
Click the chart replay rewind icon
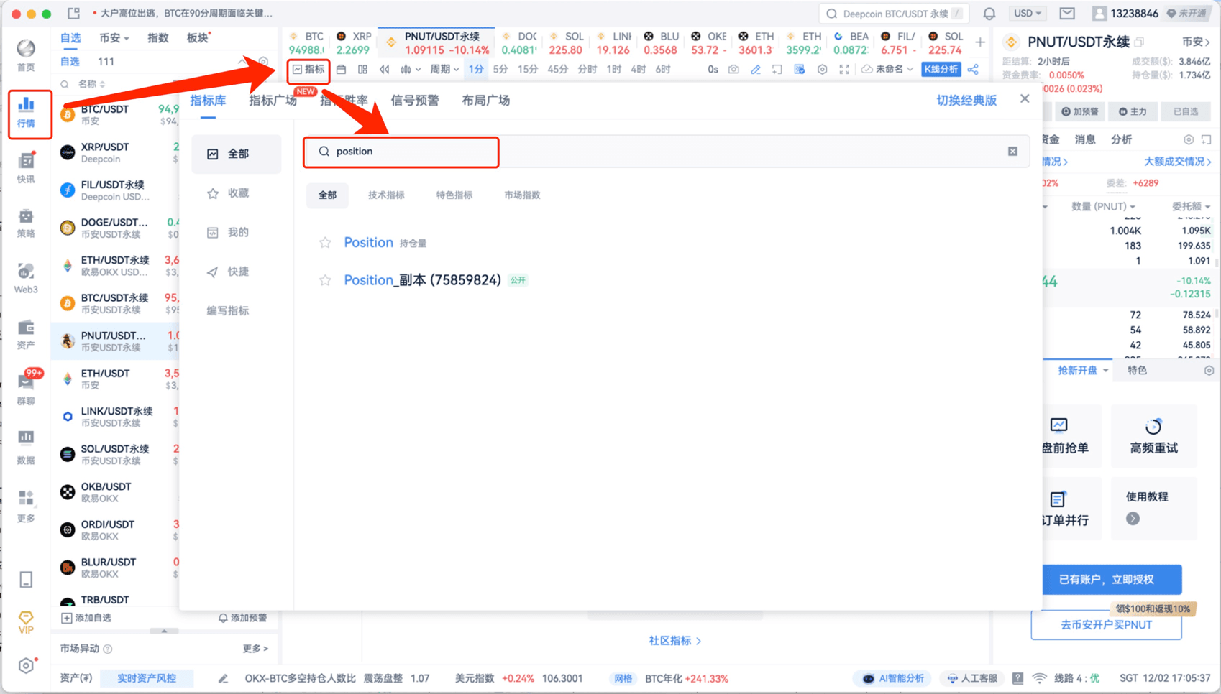[x=385, y=70]
